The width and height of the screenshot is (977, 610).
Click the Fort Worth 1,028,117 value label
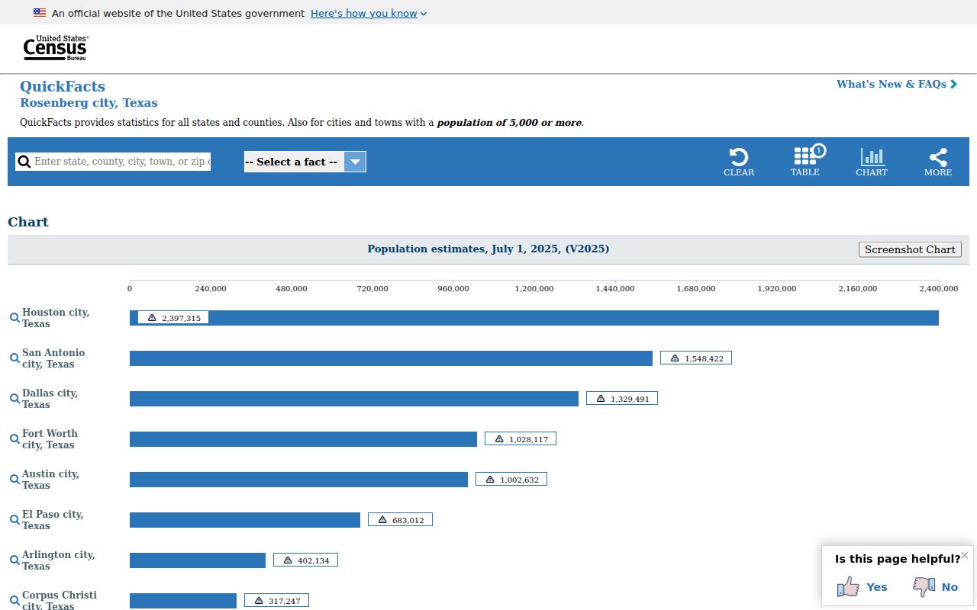(521, 439)
